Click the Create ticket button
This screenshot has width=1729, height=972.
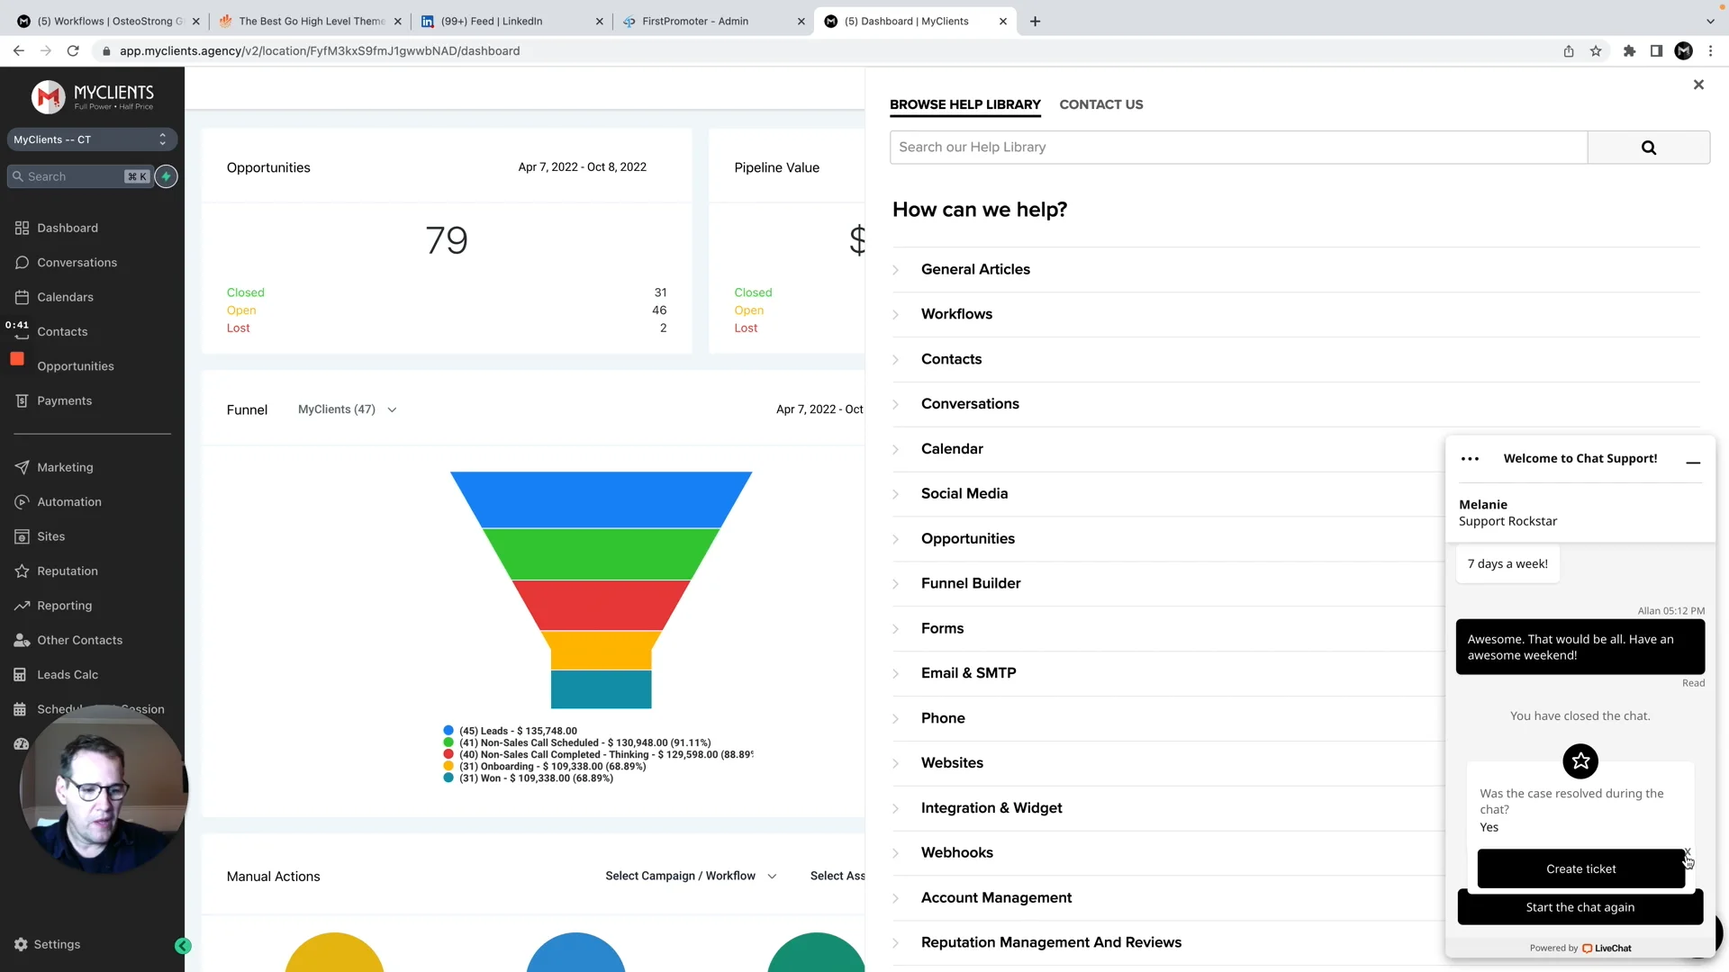click(x=1580, y=869)
